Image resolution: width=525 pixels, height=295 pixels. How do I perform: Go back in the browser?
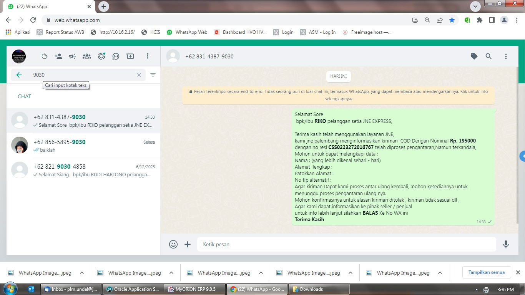coord(8,20)
